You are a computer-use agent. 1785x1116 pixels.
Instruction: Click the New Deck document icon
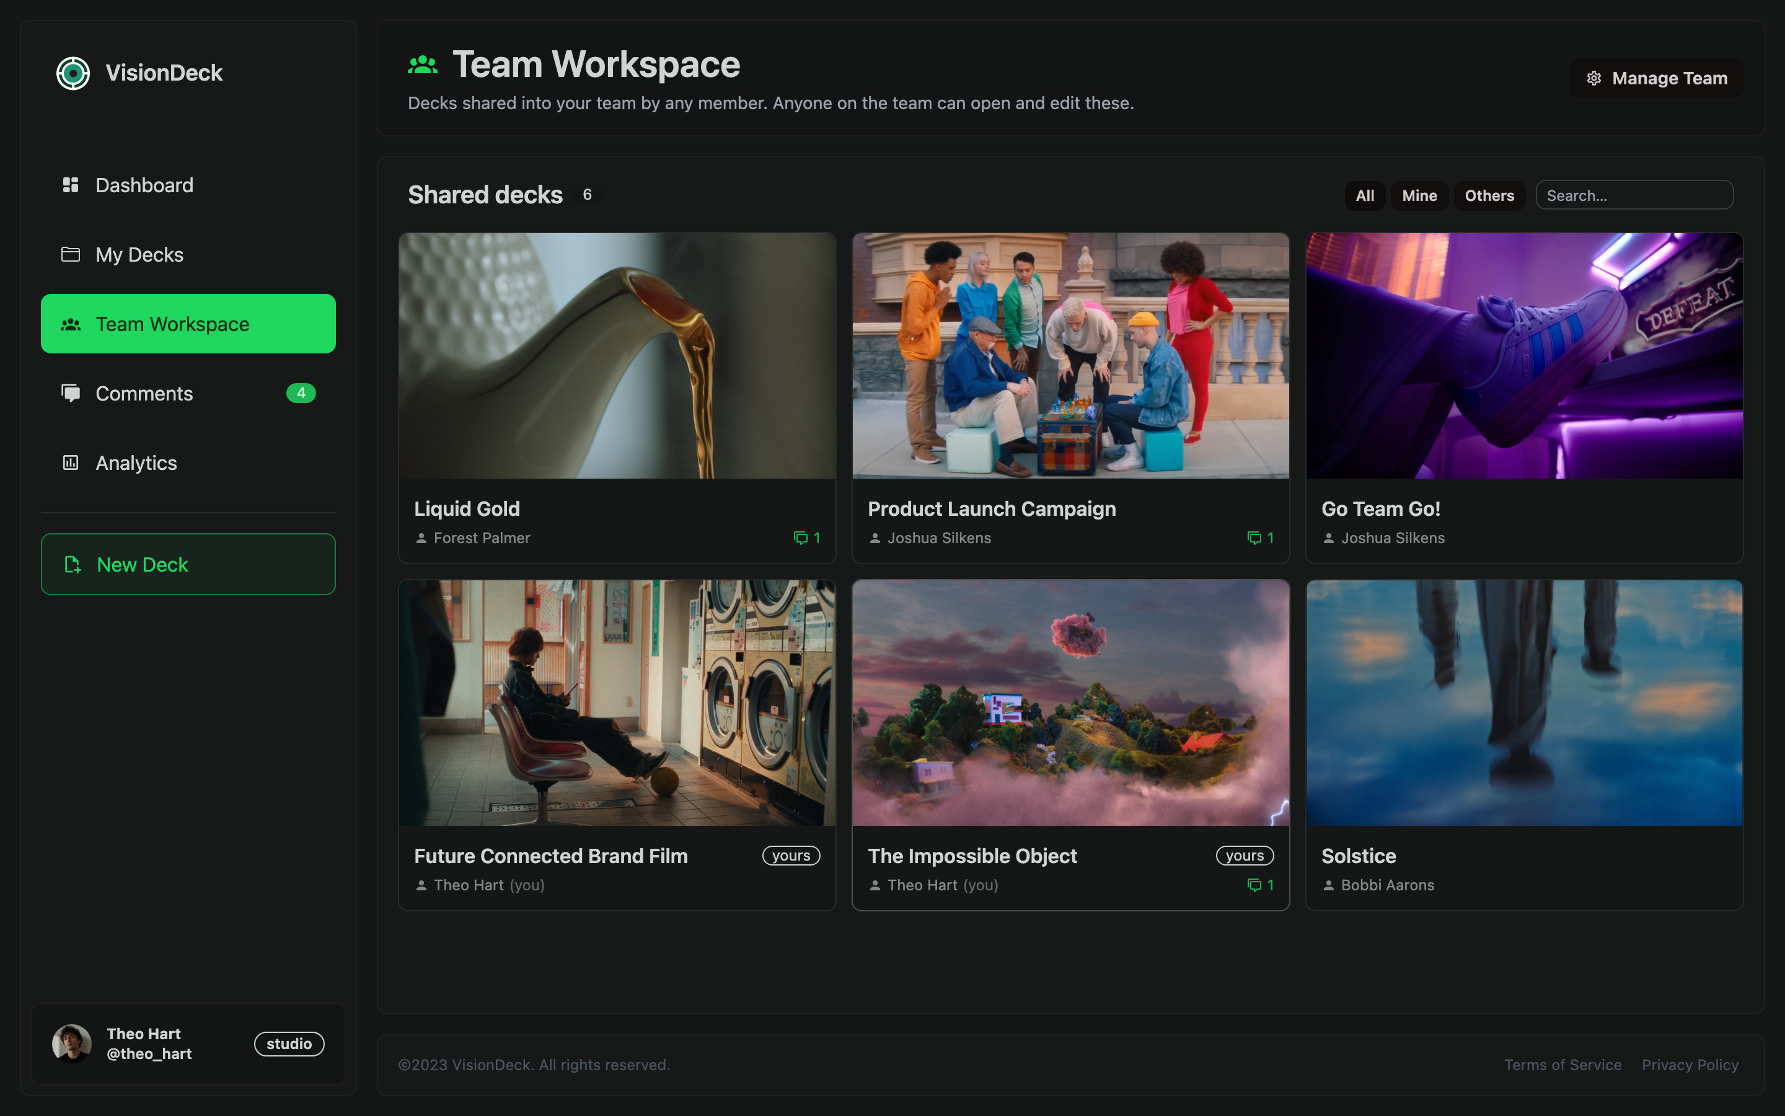pyautogui.click(x=73, y=565)
